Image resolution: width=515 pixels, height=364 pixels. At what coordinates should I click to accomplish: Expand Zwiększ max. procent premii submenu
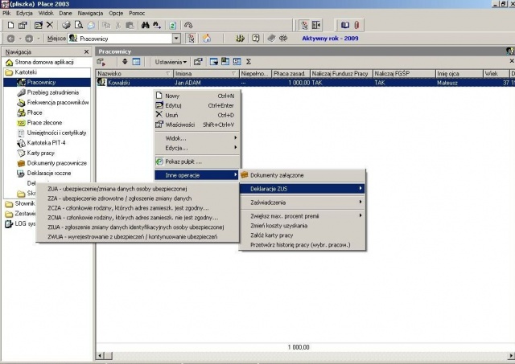pos(303,216)
